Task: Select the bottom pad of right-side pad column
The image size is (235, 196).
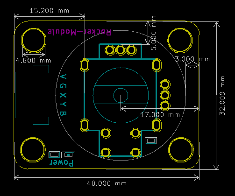Action: pyautogui.click(x=165, y=105)
